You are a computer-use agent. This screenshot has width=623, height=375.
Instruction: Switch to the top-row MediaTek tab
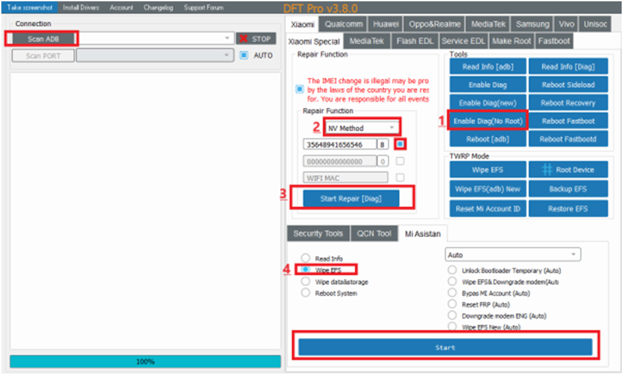click(488, 25)
